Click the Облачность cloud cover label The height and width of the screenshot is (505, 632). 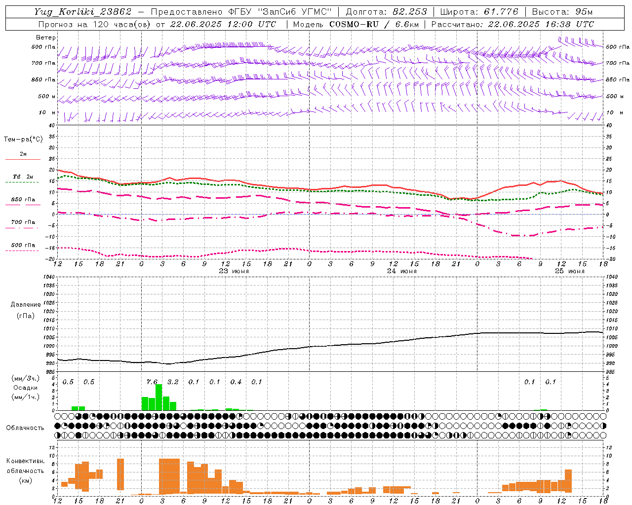pos(25,428)
